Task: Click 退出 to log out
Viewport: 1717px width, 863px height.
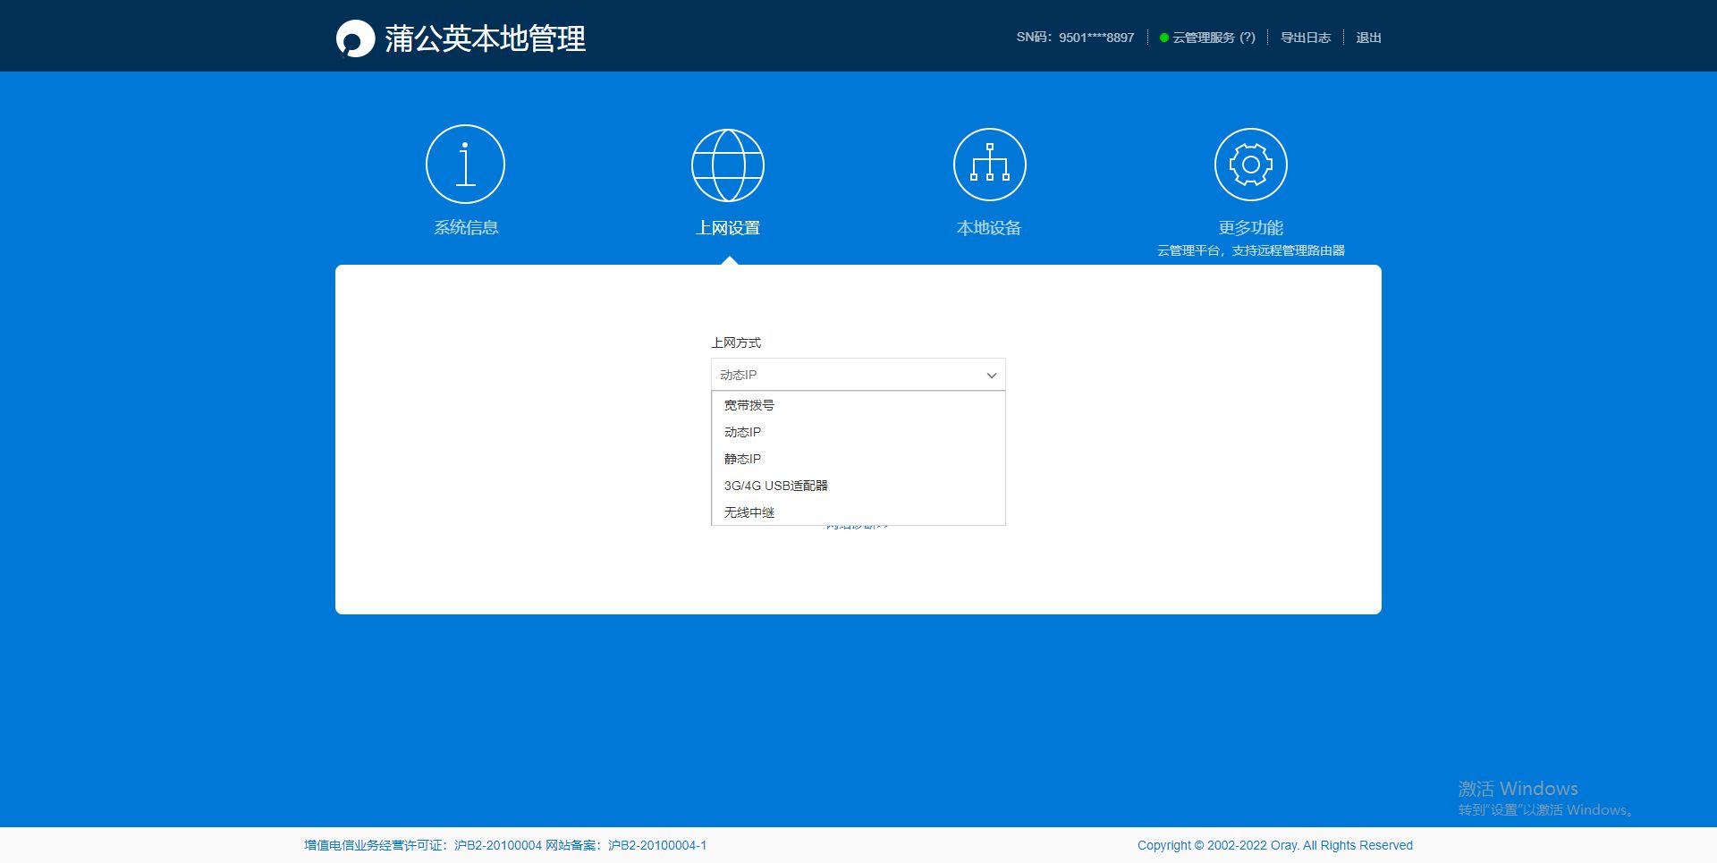Action: coord(1368,38)
